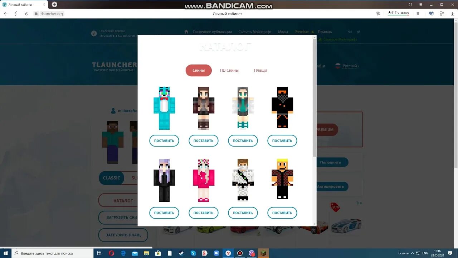Open the Twitter social icon
Viewport: 458px width, 258px height.
click(x=358, y=32)
